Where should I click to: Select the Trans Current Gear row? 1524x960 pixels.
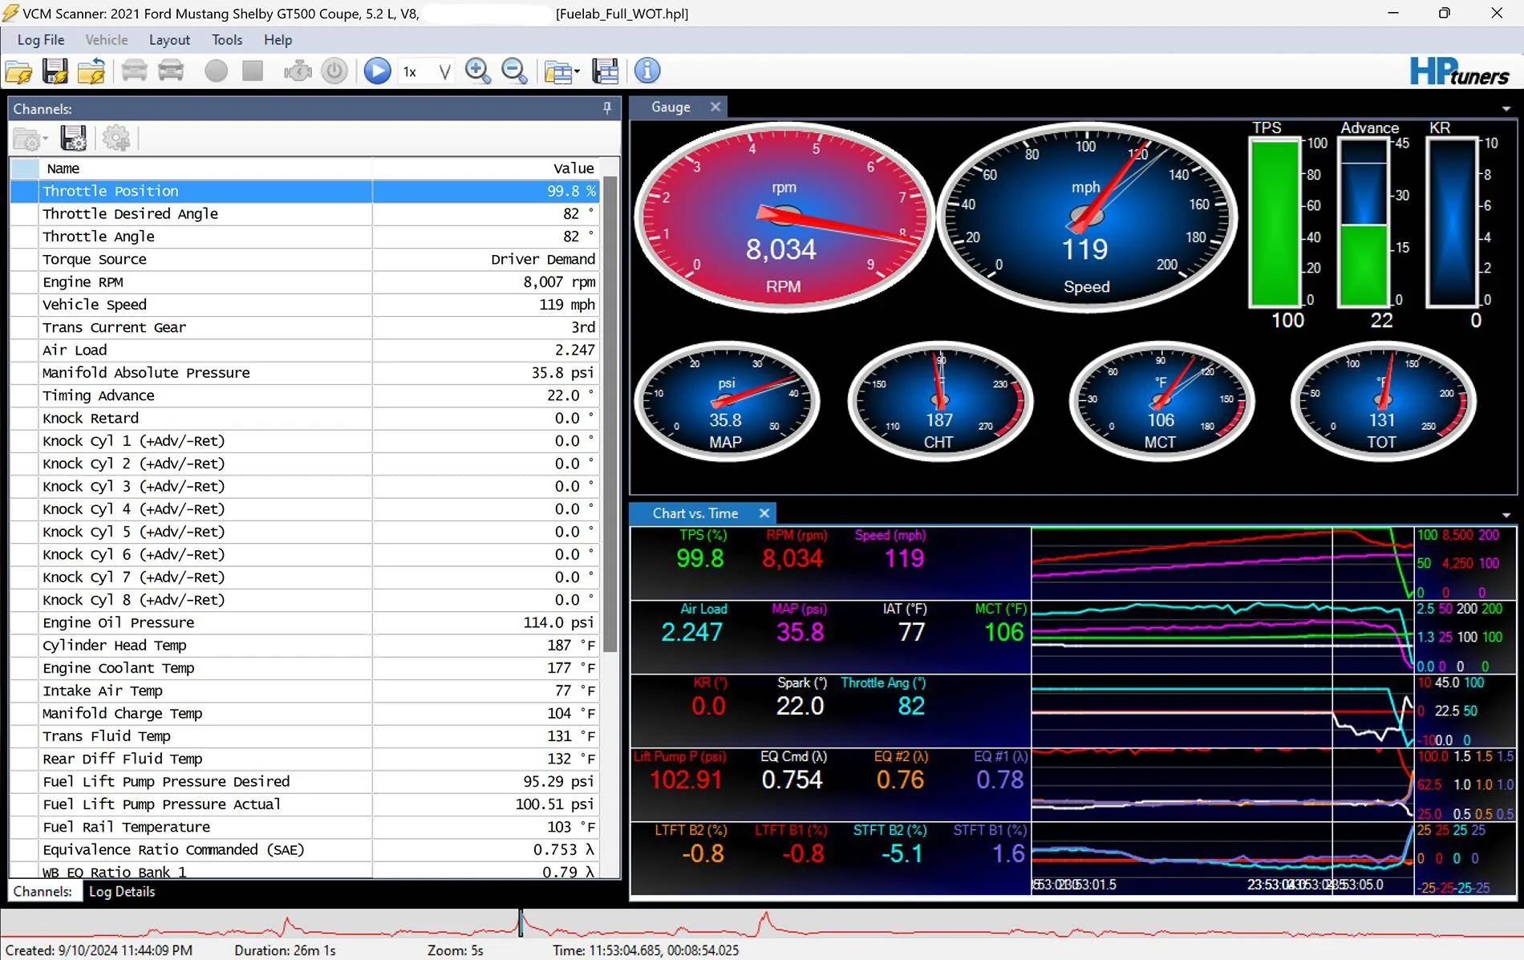click(305, 327)
